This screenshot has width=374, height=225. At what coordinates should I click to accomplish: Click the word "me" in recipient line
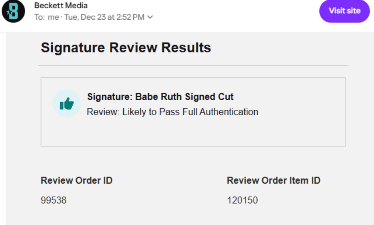(x=53, y=17)
